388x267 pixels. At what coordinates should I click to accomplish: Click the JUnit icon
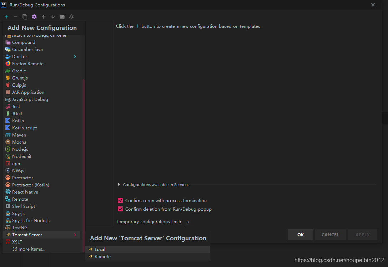click(8, 113)
